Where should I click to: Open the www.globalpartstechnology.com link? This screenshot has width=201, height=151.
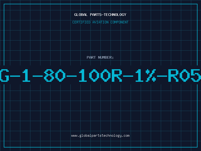[x=100, y=136]
